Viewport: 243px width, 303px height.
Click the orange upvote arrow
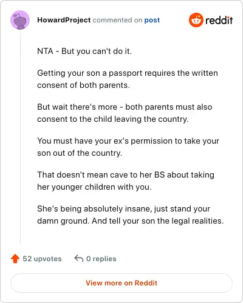click(15, 259)
